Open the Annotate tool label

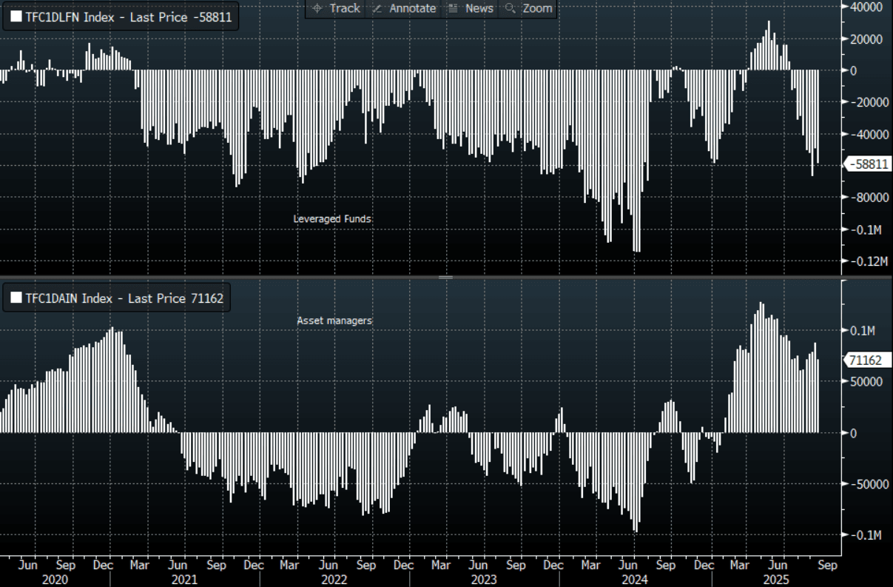(x=413, y=8)
